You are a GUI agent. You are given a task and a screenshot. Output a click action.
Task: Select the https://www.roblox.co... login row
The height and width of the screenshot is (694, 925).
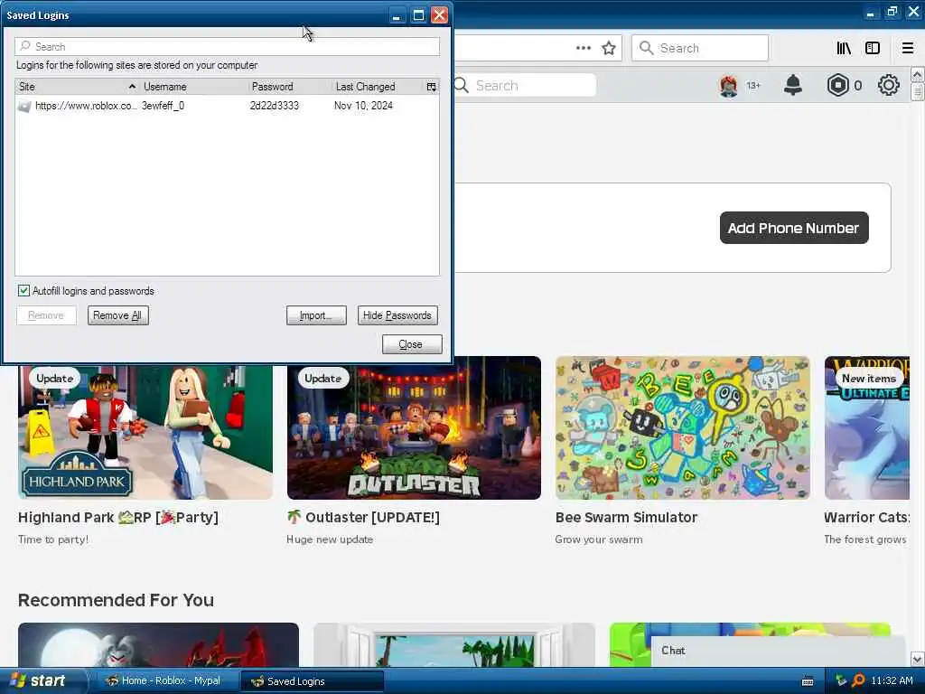tap(227, 106)
